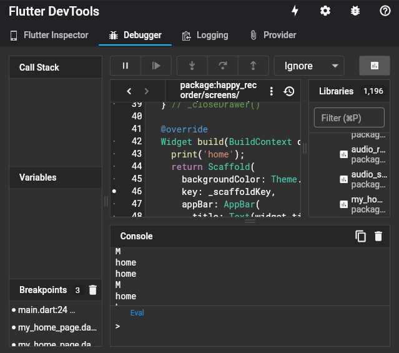Viewport: 399px width, 353px height.
Task: Click the return Scaffold( code line
Action: 213,167
